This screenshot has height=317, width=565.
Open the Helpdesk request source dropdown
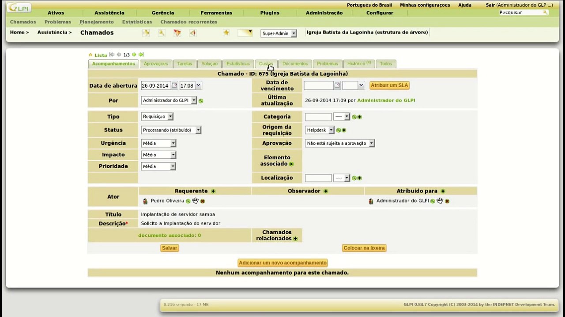[x=320, y=130]
